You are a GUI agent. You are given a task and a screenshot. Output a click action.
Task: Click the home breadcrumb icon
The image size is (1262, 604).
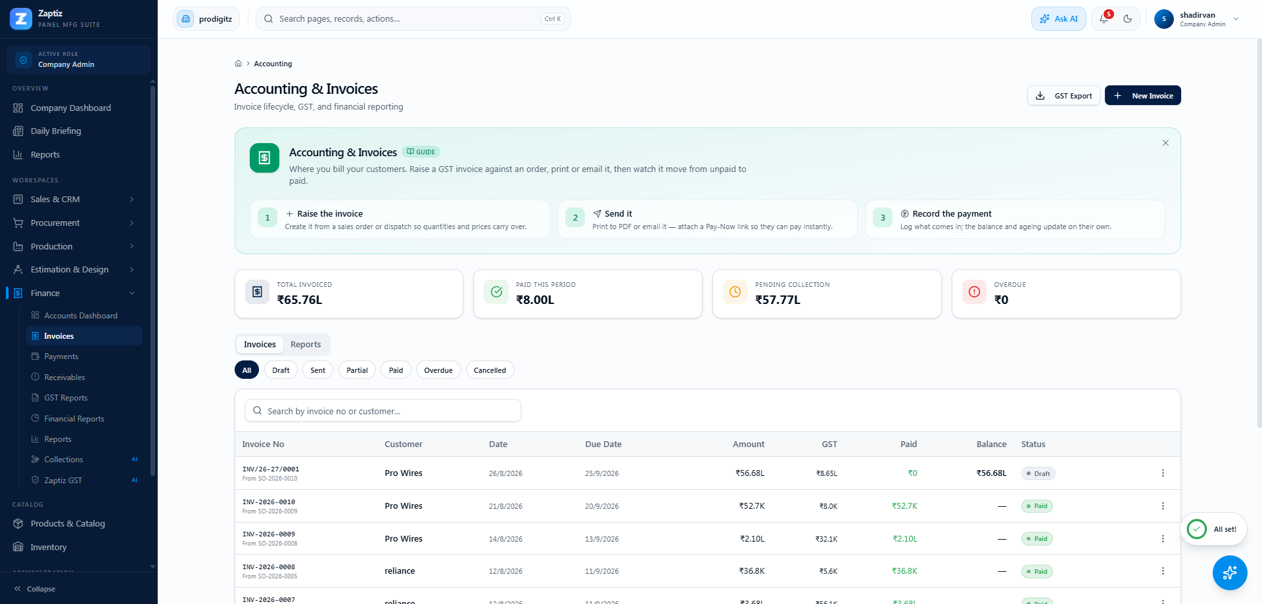tap(239, 64)
